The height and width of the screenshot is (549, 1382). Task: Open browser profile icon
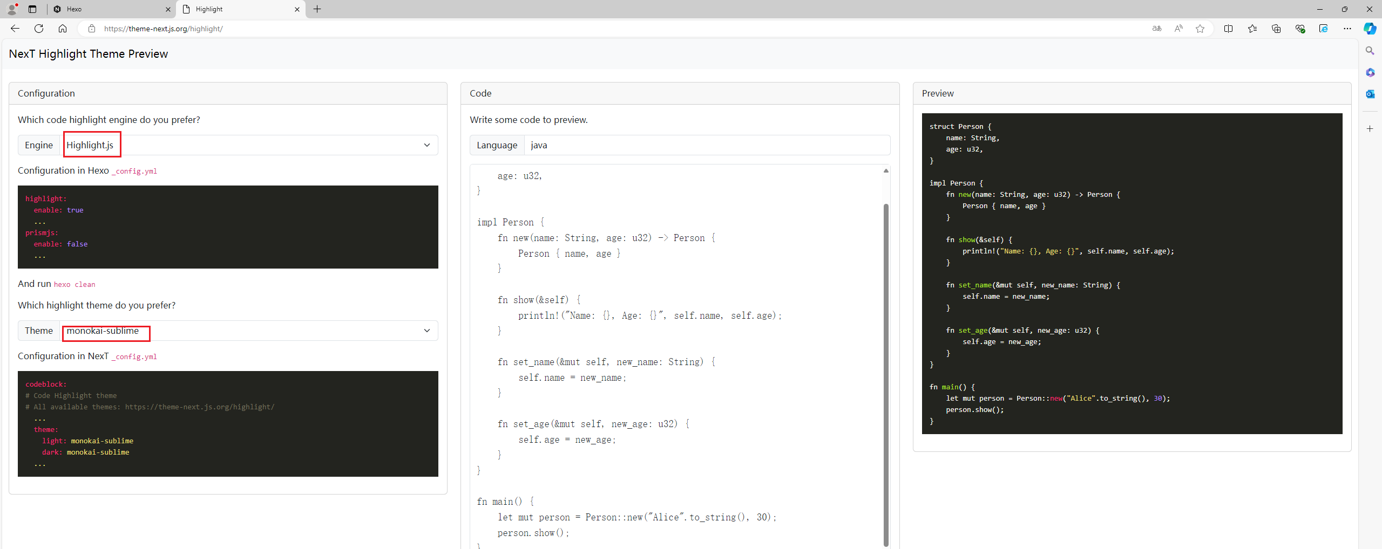[x=12, y=9]
